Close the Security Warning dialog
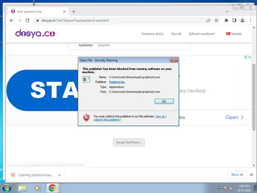The width and height of the screenshot is (257, 193). click(x=174, y=60)
